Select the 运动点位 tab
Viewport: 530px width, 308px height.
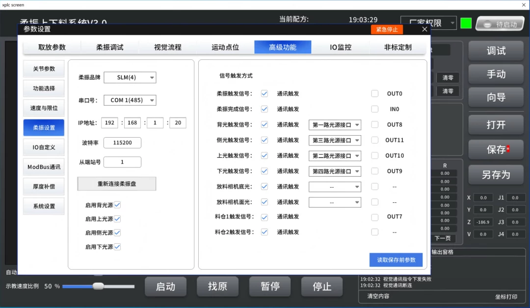click(225, 47)
